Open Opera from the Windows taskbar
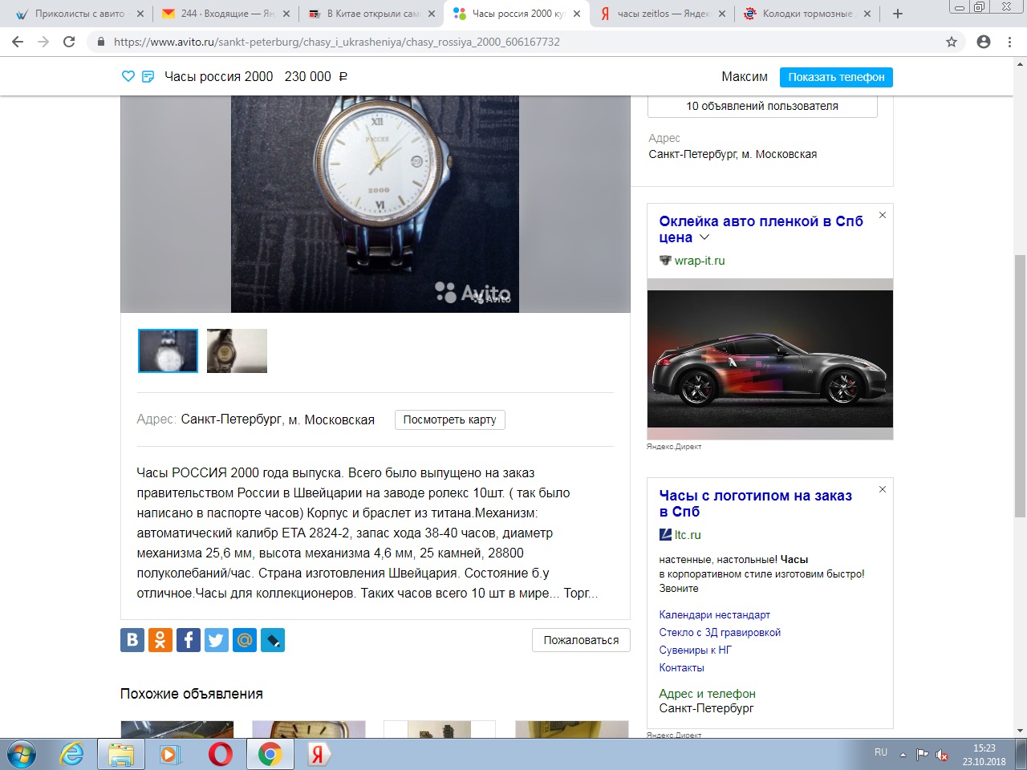This screenshot has width=1027, height=770. click(x=220, y=754)
